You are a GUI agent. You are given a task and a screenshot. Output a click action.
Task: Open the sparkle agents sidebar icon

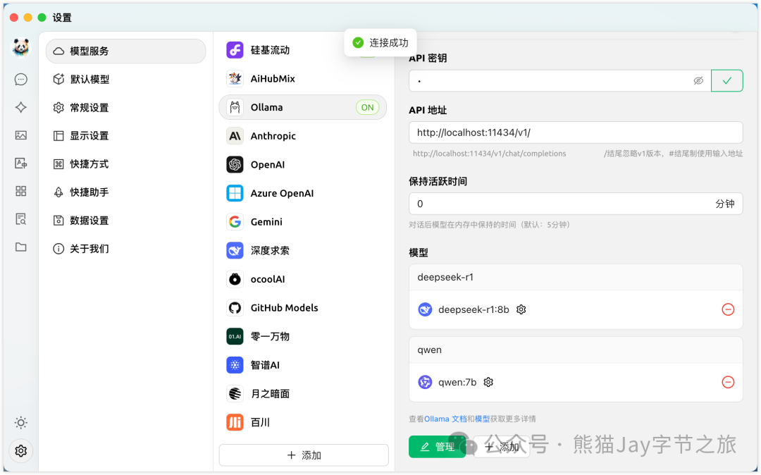(x=21, y=107)
